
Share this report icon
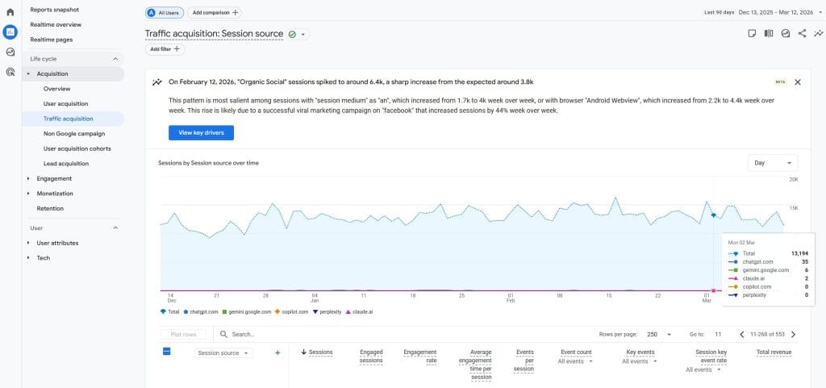(802, 33)
